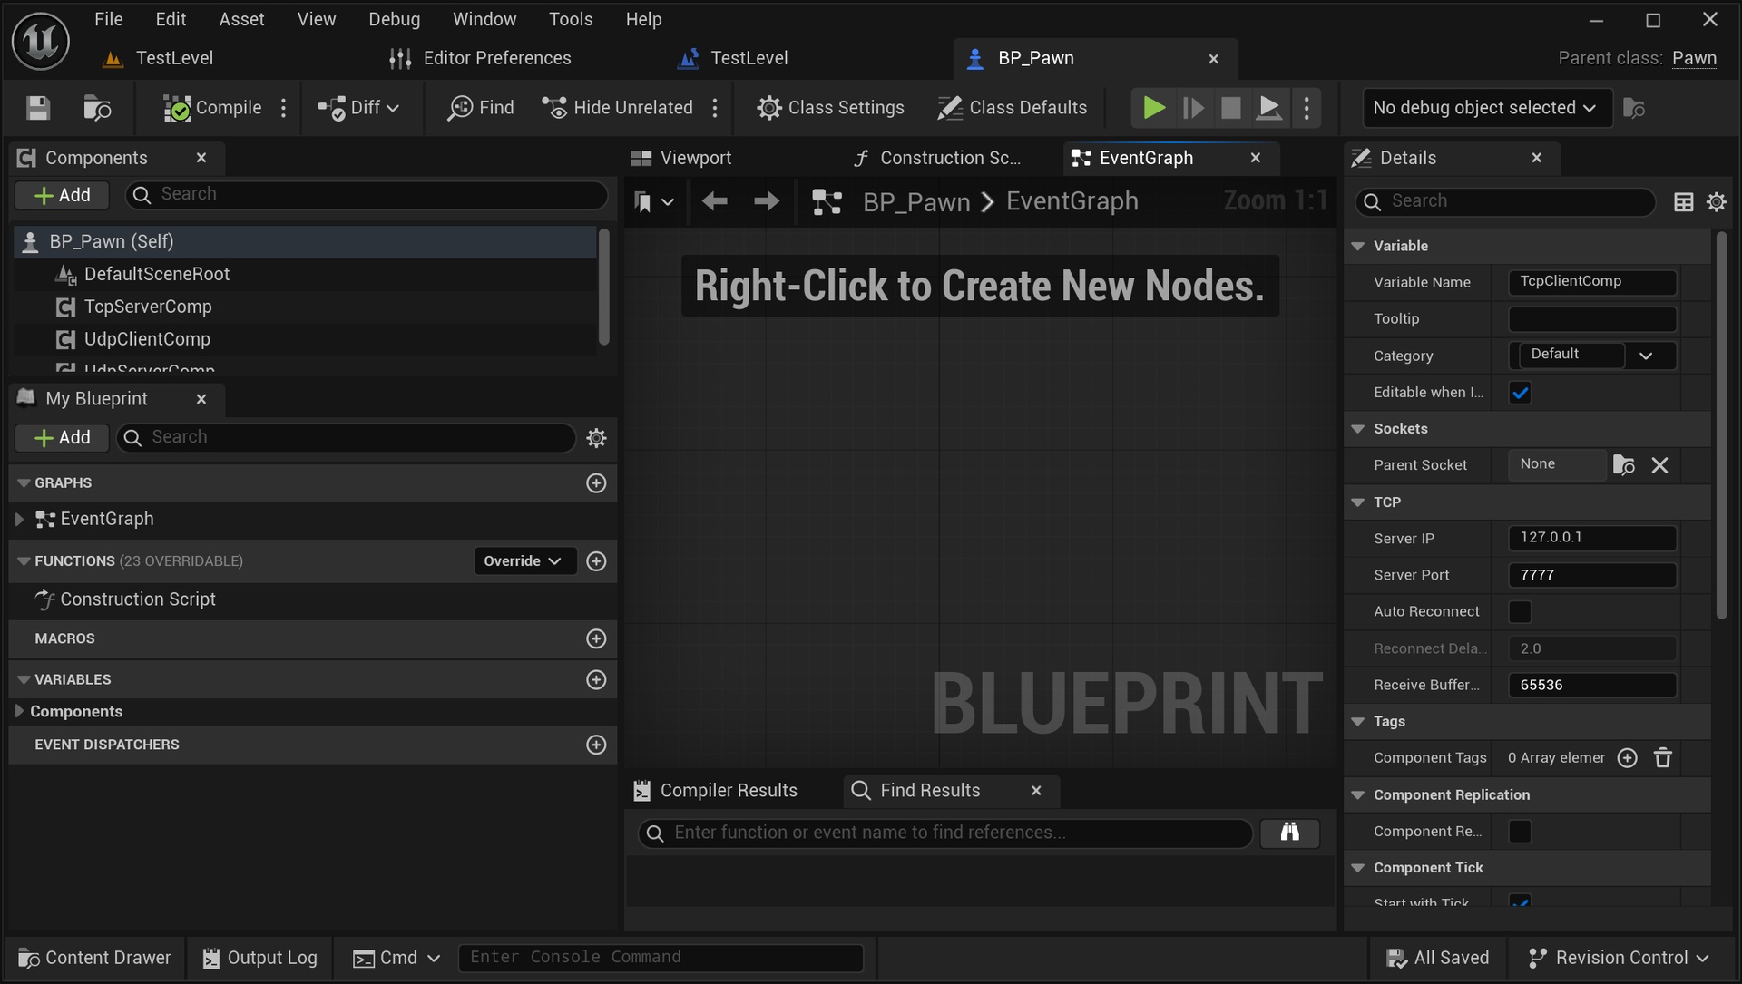Open Construction Script function
This screenshot has height=984, width=1742.
(125, 599)
